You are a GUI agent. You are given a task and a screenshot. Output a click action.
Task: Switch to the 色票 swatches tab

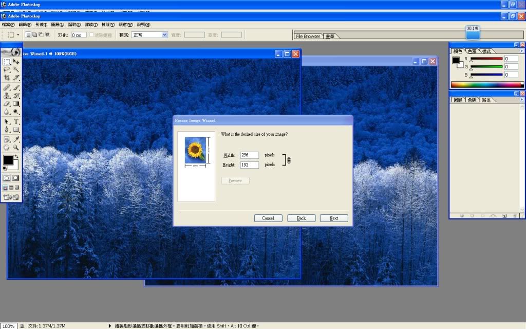(x=471, y=51)
